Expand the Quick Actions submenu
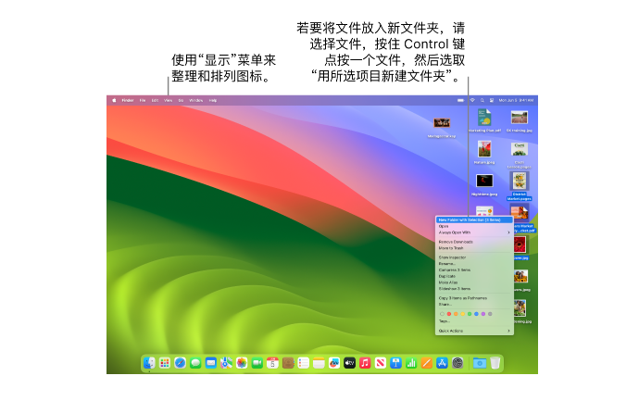639x401 pixels. [x=474, y=331]
